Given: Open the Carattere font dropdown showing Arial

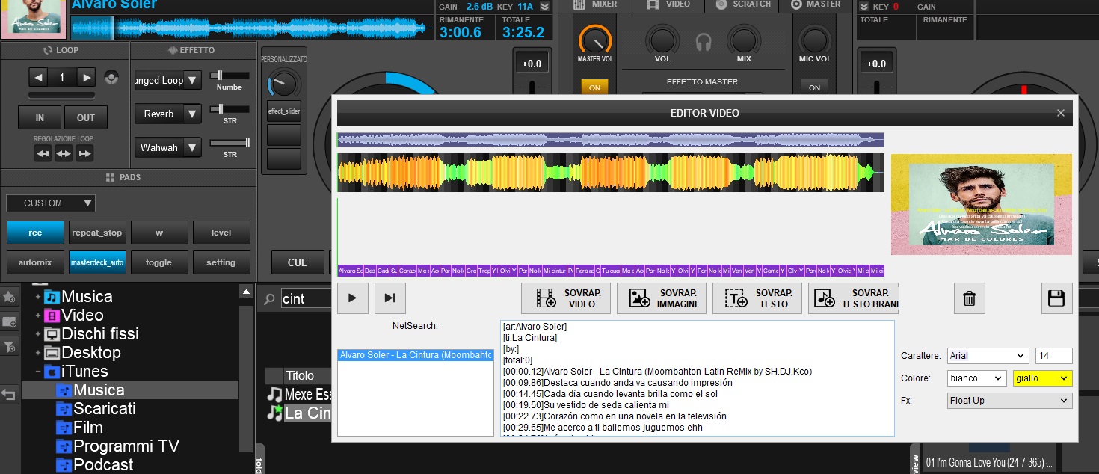Looking at the screenshot, I should pyautogui.click(x=988, y=356).
